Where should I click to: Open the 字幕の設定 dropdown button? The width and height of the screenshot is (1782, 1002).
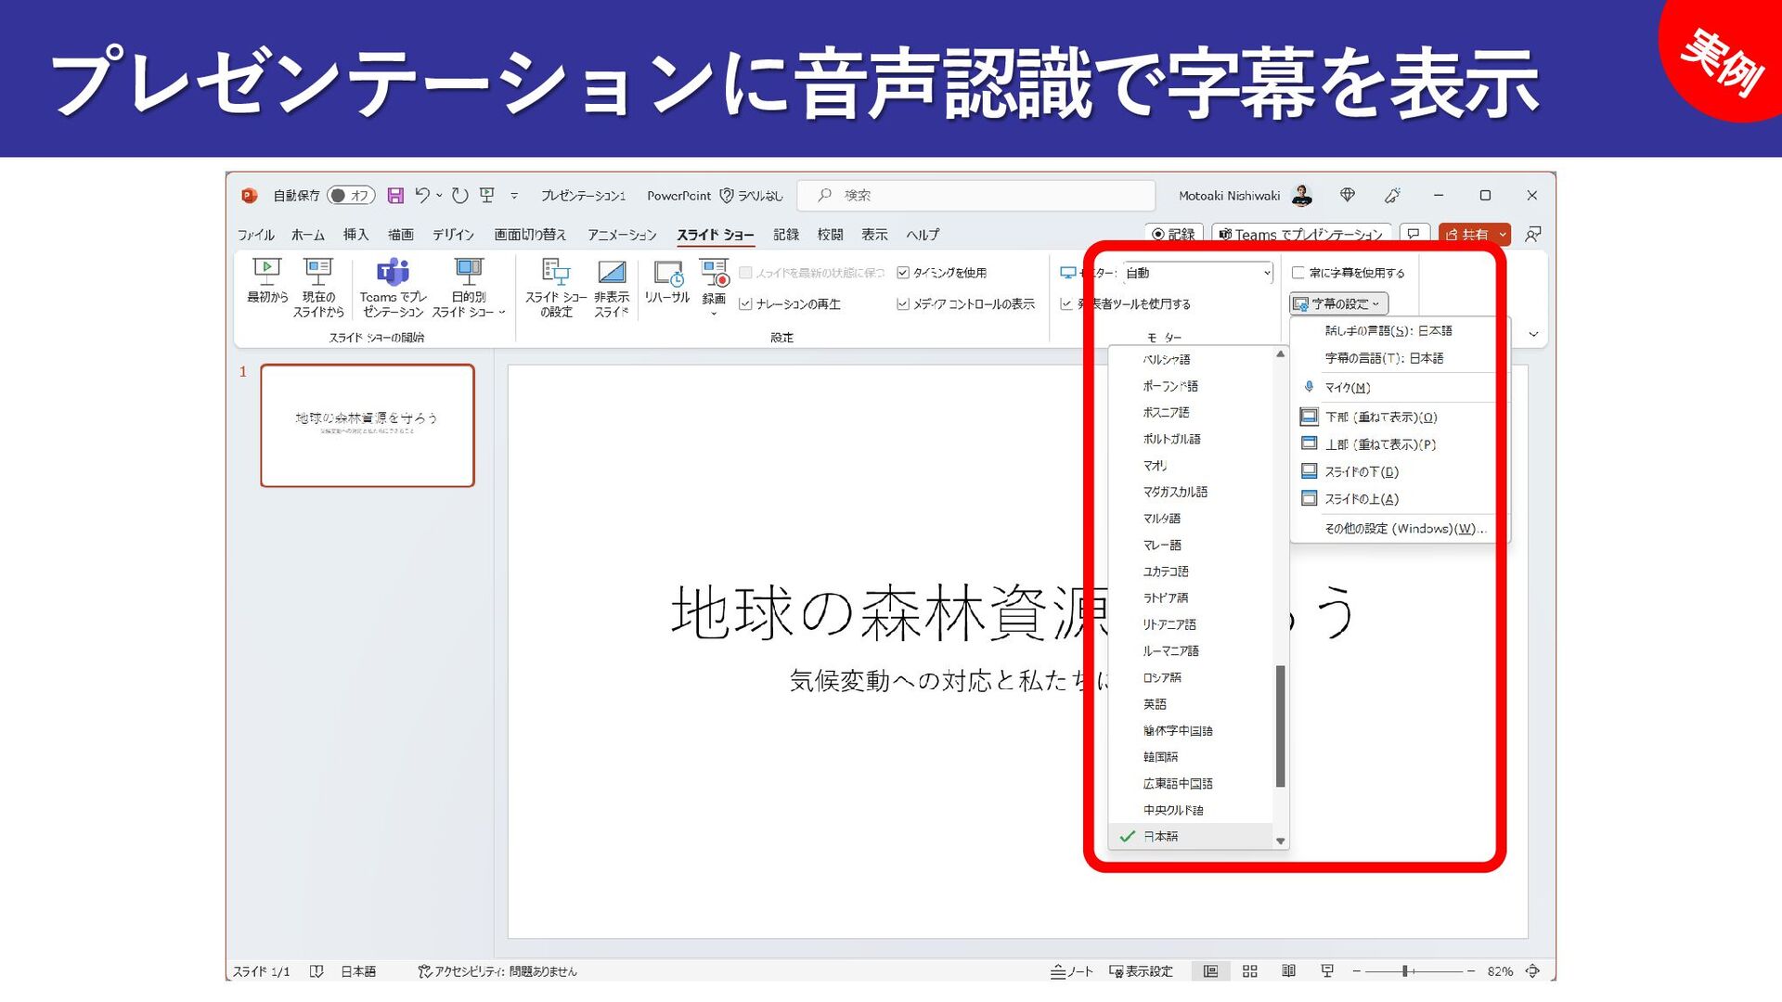pos(1338,304)
